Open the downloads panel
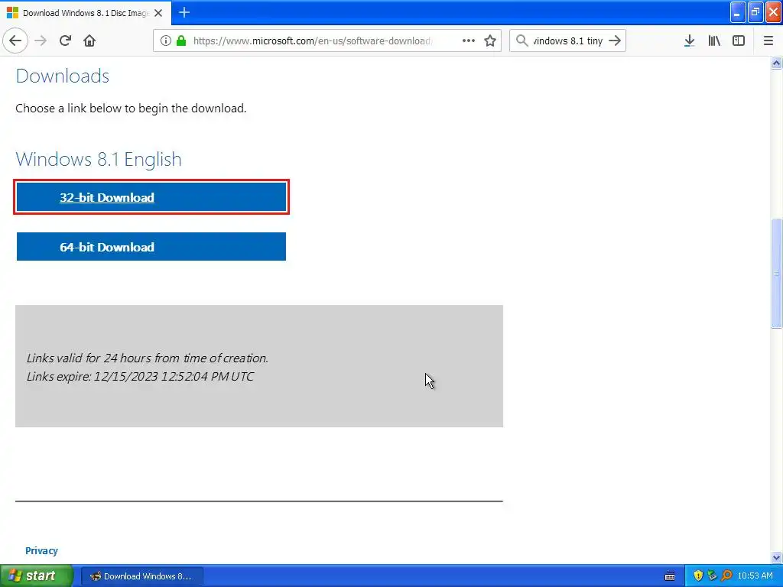This screenshot has width=783, height=587. pyautogui.click(x=690, y=41)
